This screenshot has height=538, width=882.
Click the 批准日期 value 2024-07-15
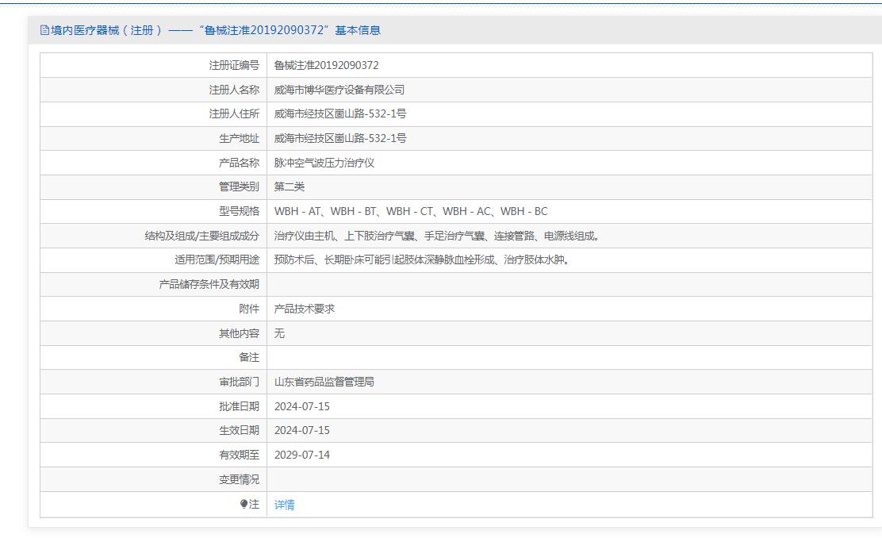302,406
